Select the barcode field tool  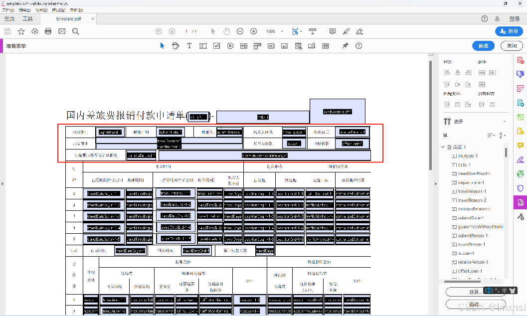tap(326, 46)
